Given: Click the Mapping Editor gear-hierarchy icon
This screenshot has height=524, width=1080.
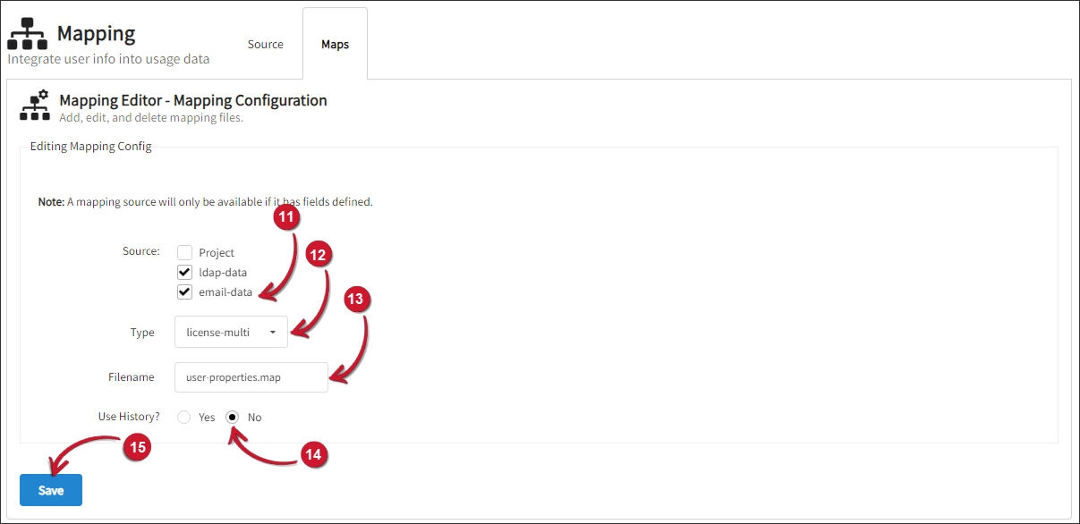Looking at the screenshot, I should pyautogui.click(x=35, y=105).
